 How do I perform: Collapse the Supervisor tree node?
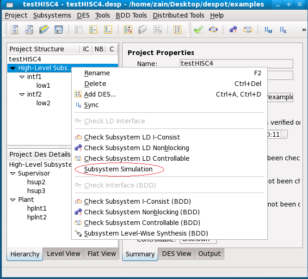click(12, 174)
